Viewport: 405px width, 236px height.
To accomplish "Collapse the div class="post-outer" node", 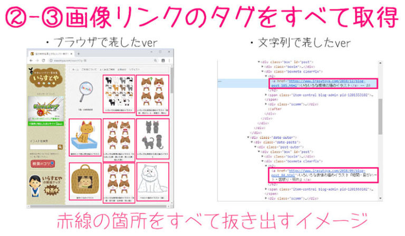I will (x=255, y=147).
